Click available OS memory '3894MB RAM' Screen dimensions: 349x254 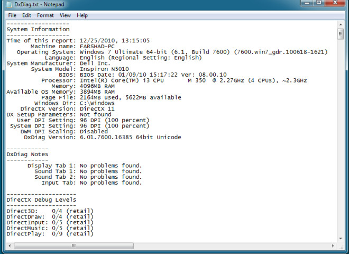click(x=97, y=92)
